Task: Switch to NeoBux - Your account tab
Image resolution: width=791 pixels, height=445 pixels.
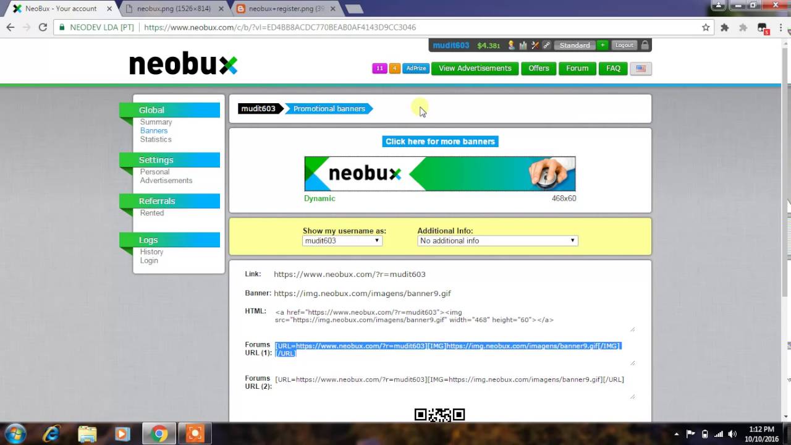Action: (x=61, y=9)
